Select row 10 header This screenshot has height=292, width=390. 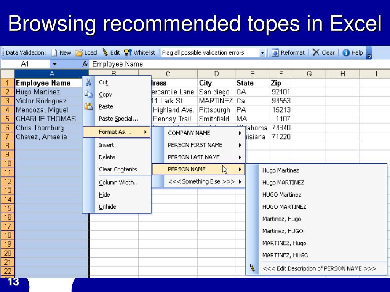(8, 163)
